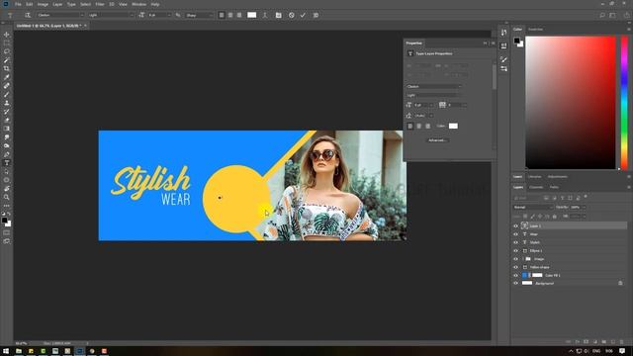633x356 pixels.
Task: Hide the Yellow shape layer
Action: coord(515,267)
